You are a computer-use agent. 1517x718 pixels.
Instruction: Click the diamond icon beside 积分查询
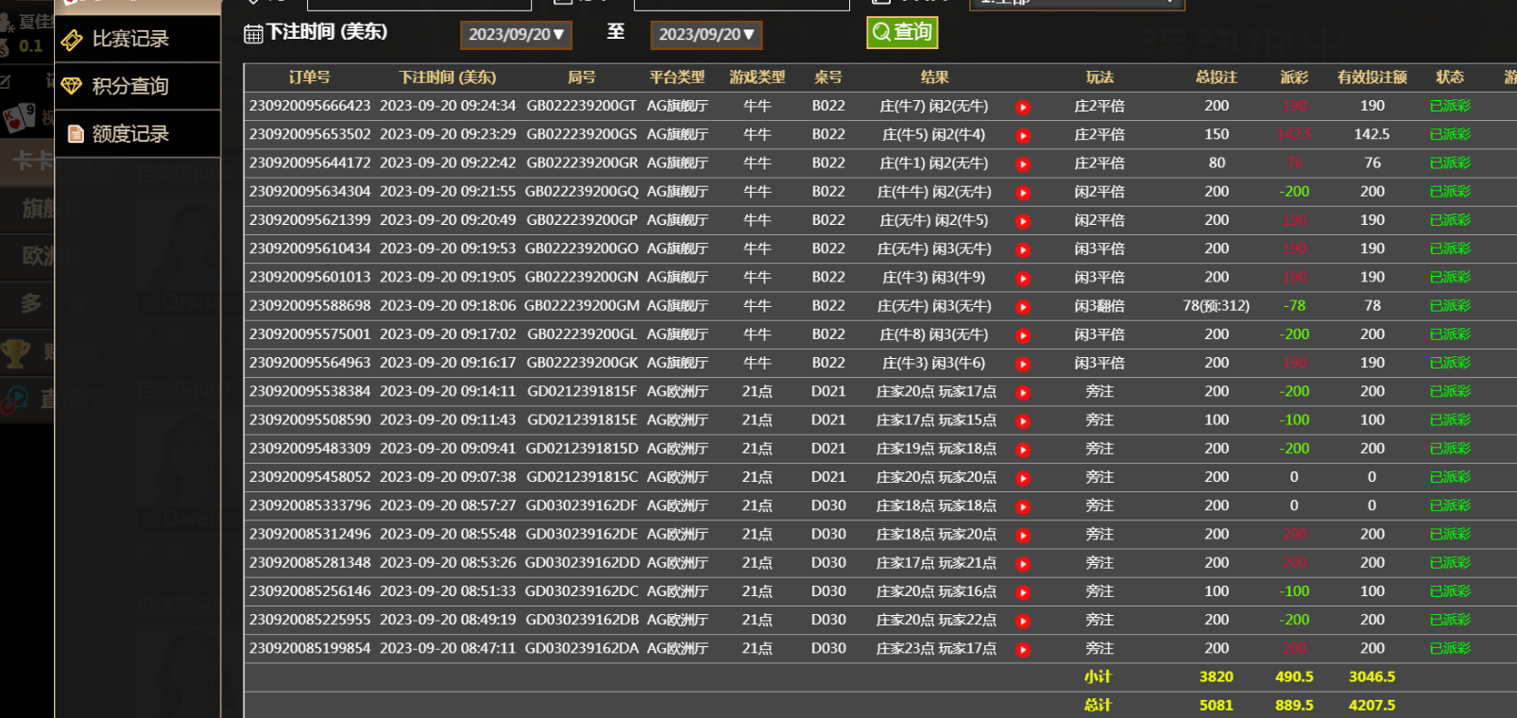point(73,86)
